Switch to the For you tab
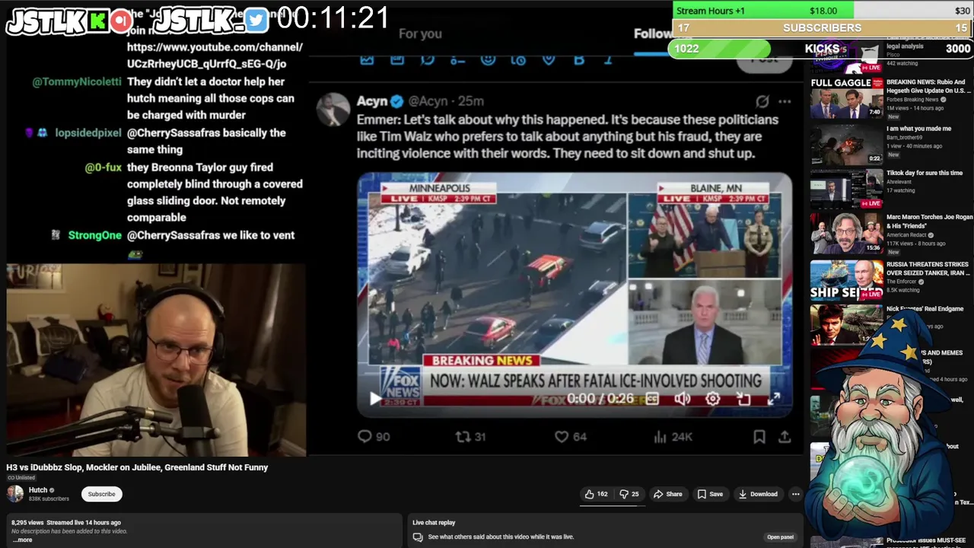This screenshot has height=548, width=974. pos(420,33)
